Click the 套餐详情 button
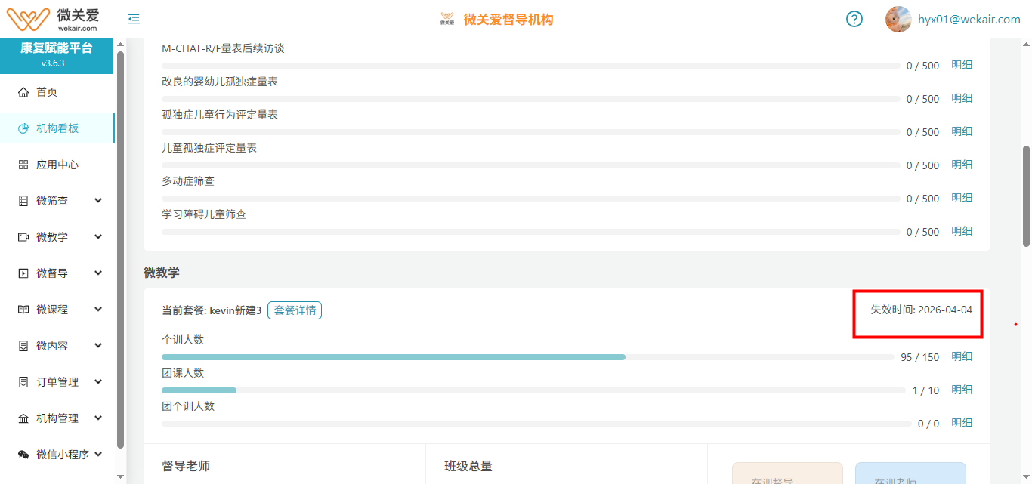The image size is (1032, 484). [x=295, y=310]
